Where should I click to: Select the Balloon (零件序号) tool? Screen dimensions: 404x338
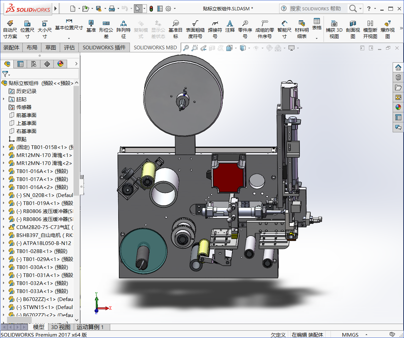tap(245, 29)
